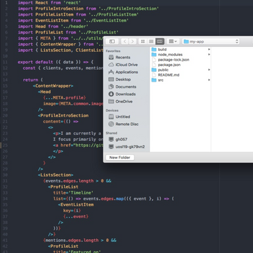Open Documents in sidebar
Screen dimensions: 253x253
[126, 87]
